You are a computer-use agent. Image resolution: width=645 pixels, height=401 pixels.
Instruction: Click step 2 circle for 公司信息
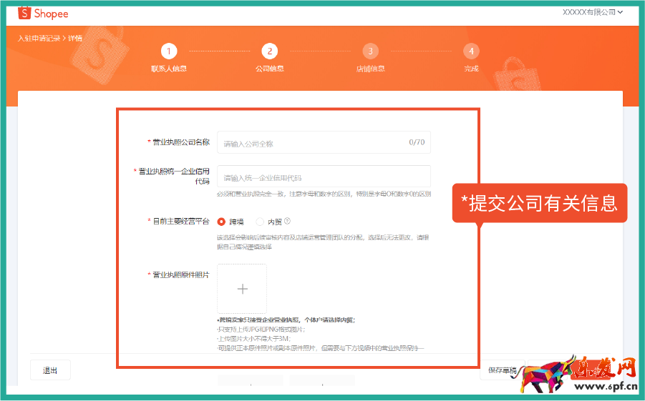point(269,51)
